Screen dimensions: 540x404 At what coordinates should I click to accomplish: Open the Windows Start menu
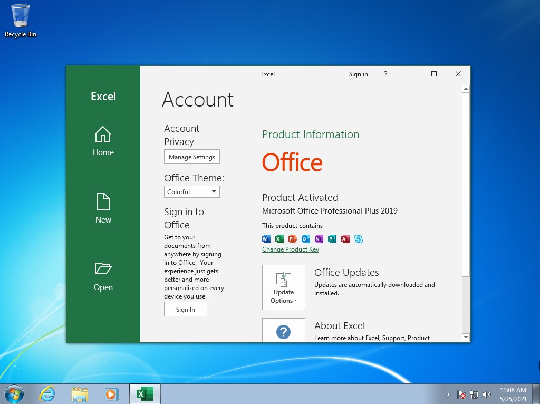pyautogui.click(x=14, y=394)
